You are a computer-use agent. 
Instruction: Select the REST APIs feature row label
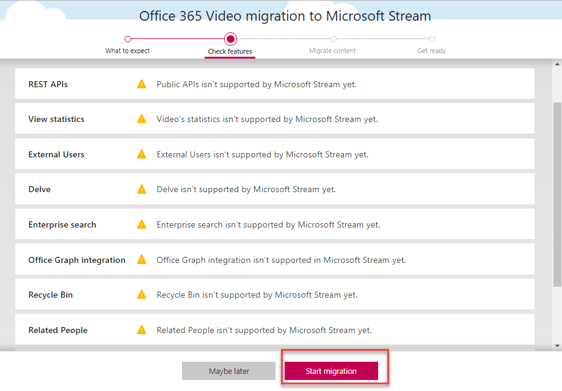coord(48,84)
